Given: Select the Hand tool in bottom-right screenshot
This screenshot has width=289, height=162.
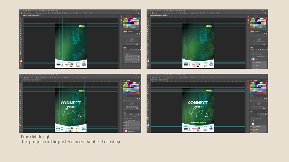Looking at the screenshot, I should 148,118.
